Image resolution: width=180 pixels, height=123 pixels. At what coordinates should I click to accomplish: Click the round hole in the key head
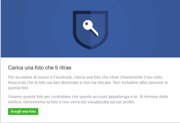click(87, 24)
